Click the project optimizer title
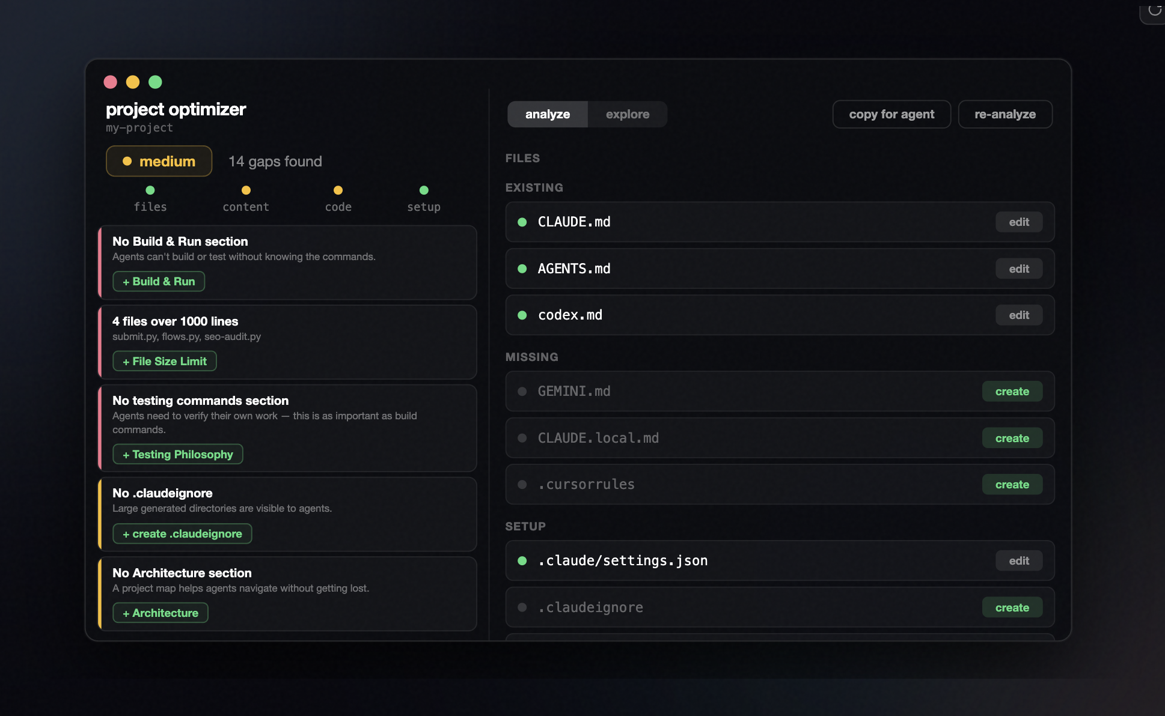Image resolution: width=1165 pixels, height=716 pixels. click(x=176, y=109)
